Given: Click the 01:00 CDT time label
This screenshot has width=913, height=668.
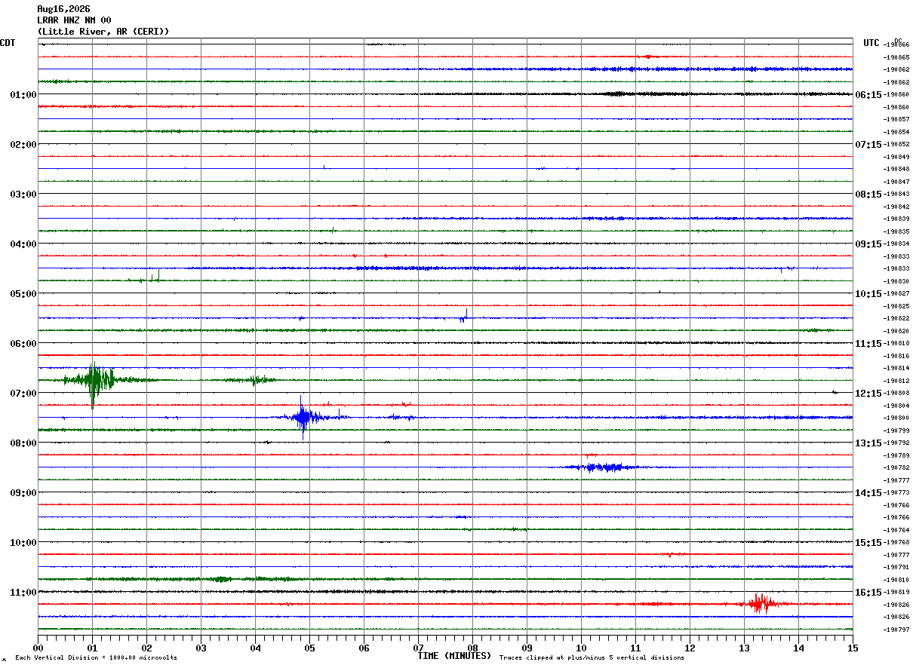Looking at the screenshot, I should (23, 94).
